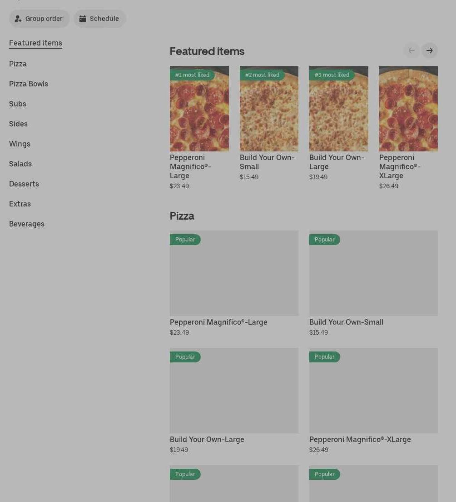
Task: Go to Subs menu section
Action: click(18, 104)
